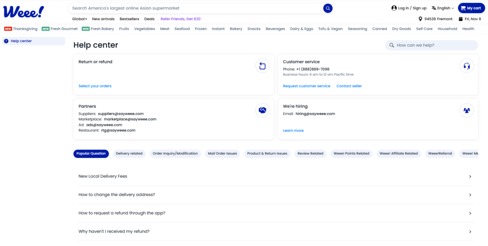The image size is (488, 246).
Task: Open the Canned category
Action: click(380, 29)
